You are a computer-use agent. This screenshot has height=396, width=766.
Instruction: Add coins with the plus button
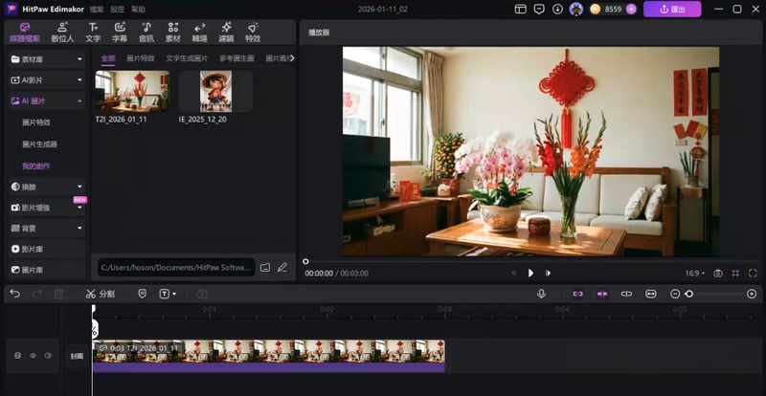click(x=631, y=9)
